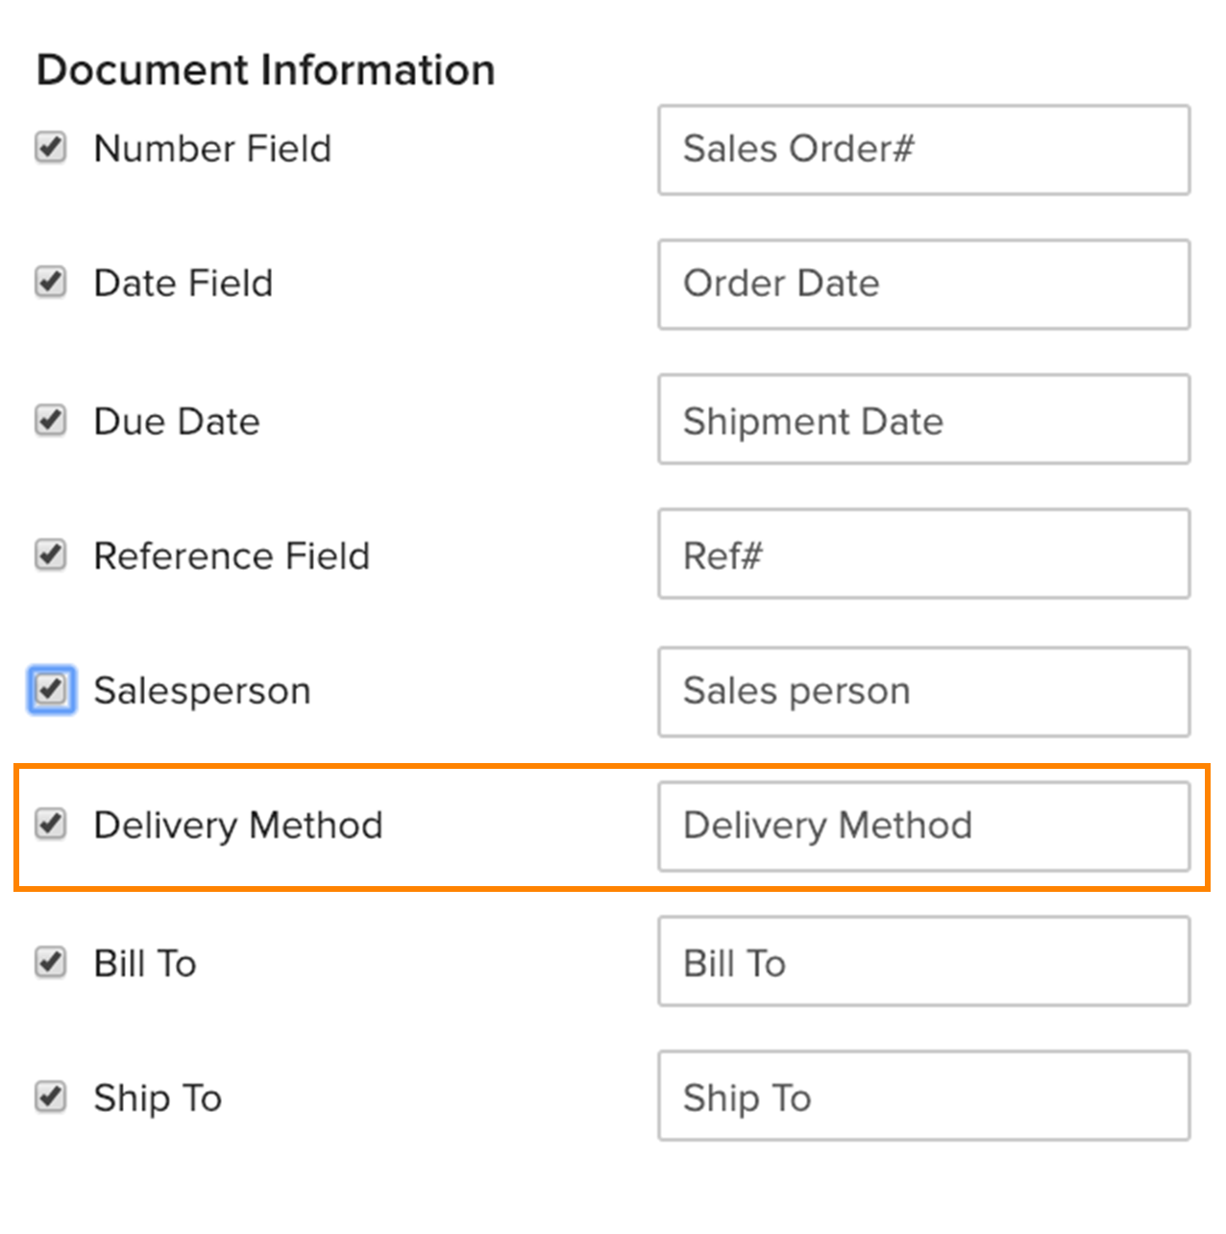Uncheck the Reference Field checkbox
Image resolution: width=1226 pixels, height=1234 pixels.
click(x=50, y=555)
